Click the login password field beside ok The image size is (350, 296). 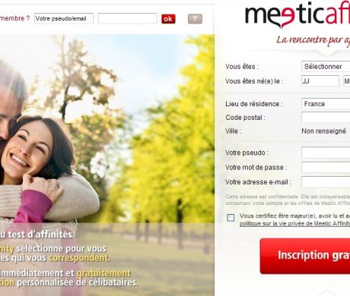pyautogui.click(x=127, y=18)
